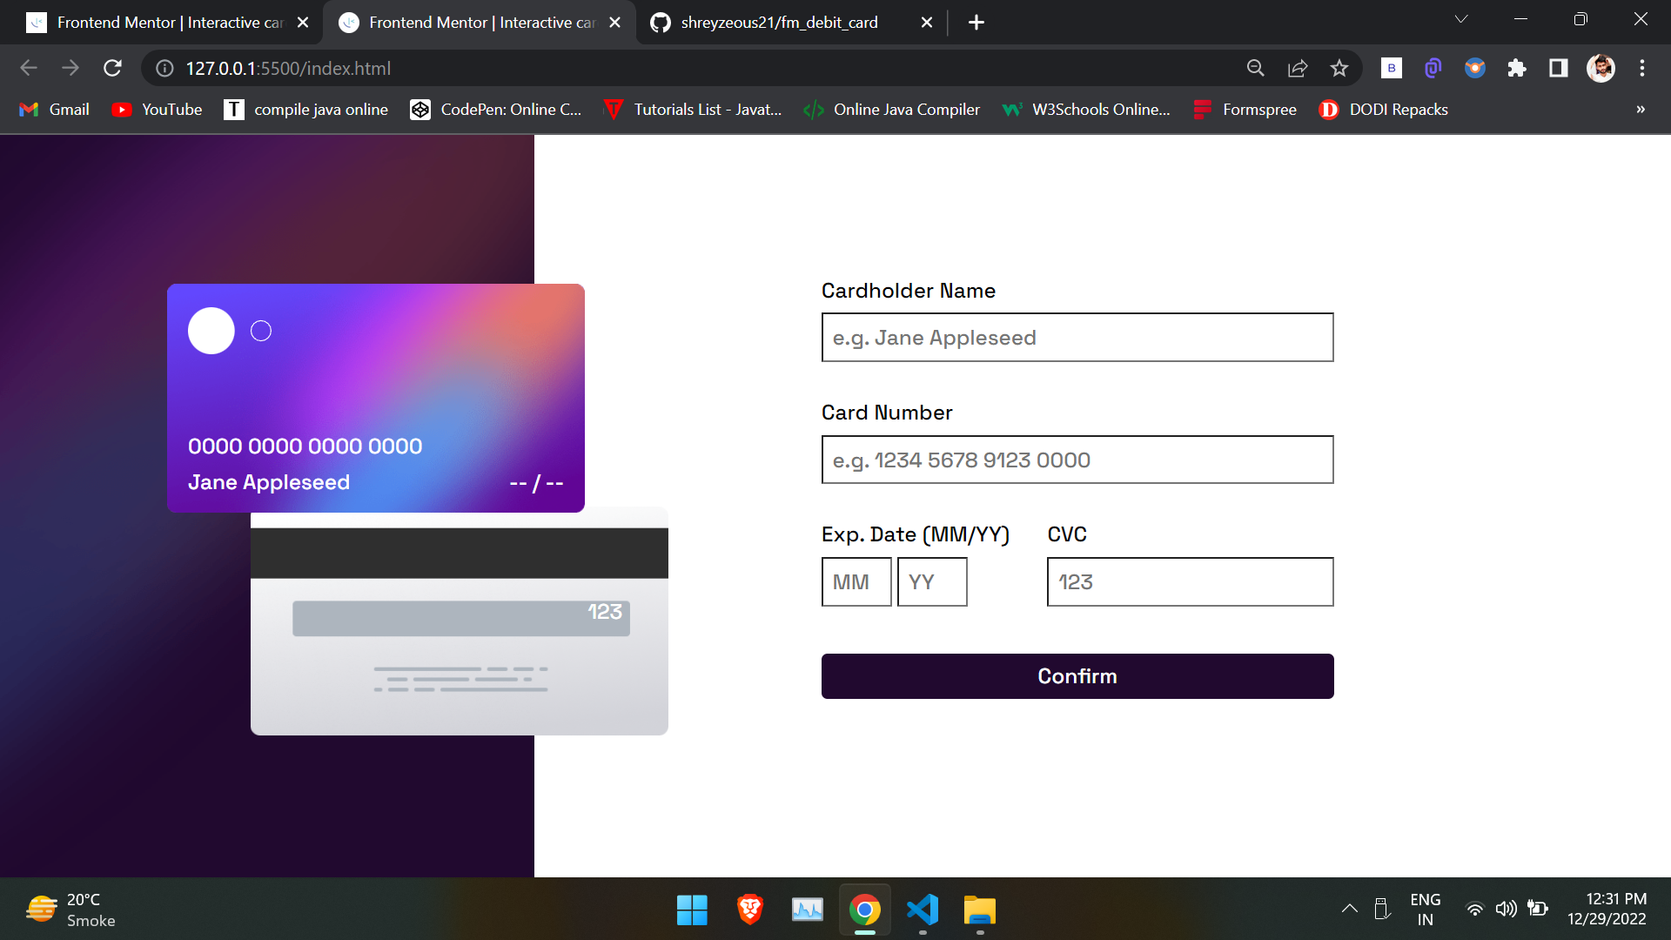The height and width of the screenshot is (940, 1671).
Task: Reload the current page
Action: (112, 68)
